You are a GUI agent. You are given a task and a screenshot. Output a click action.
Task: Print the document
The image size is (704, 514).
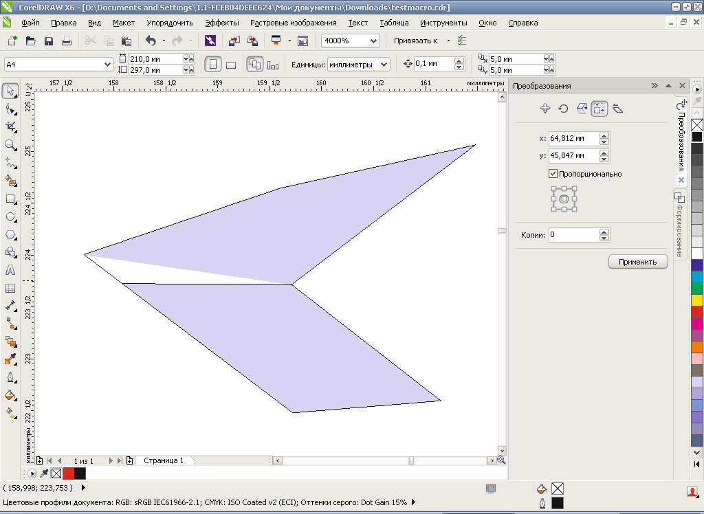pyautogui.click(x=67, y=41)
